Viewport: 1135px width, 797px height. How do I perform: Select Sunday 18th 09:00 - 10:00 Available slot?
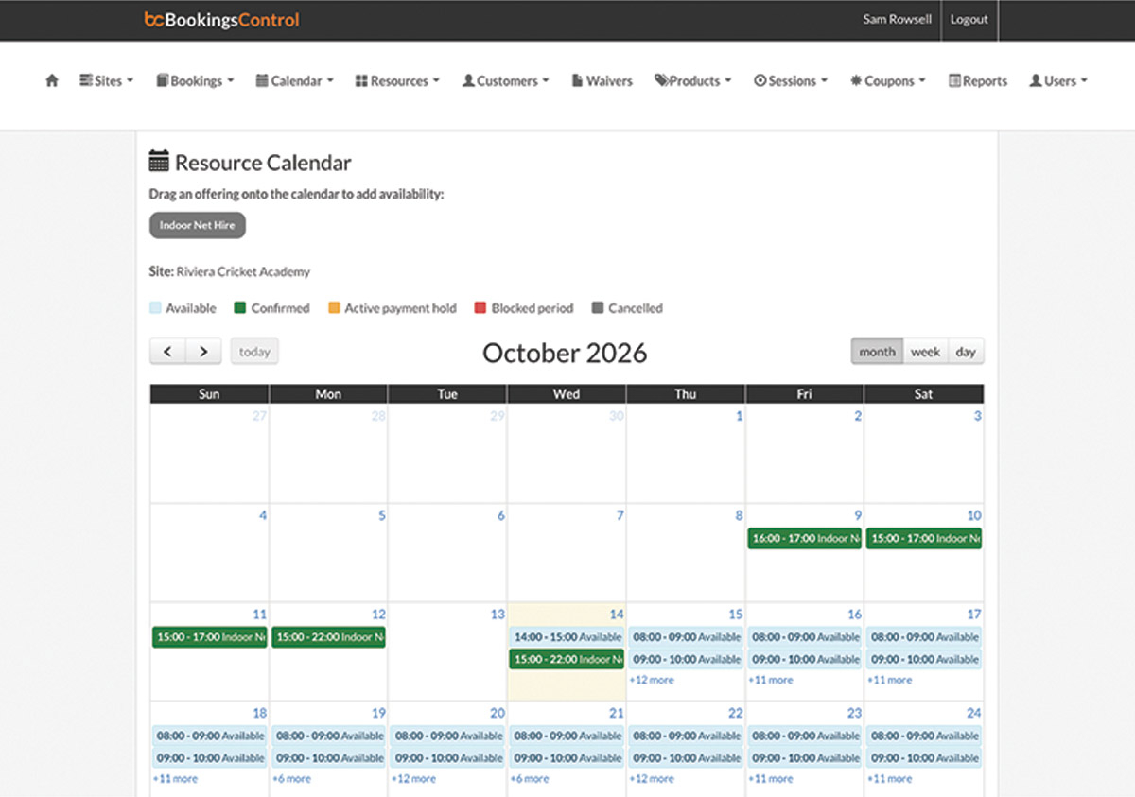[209, 758]
